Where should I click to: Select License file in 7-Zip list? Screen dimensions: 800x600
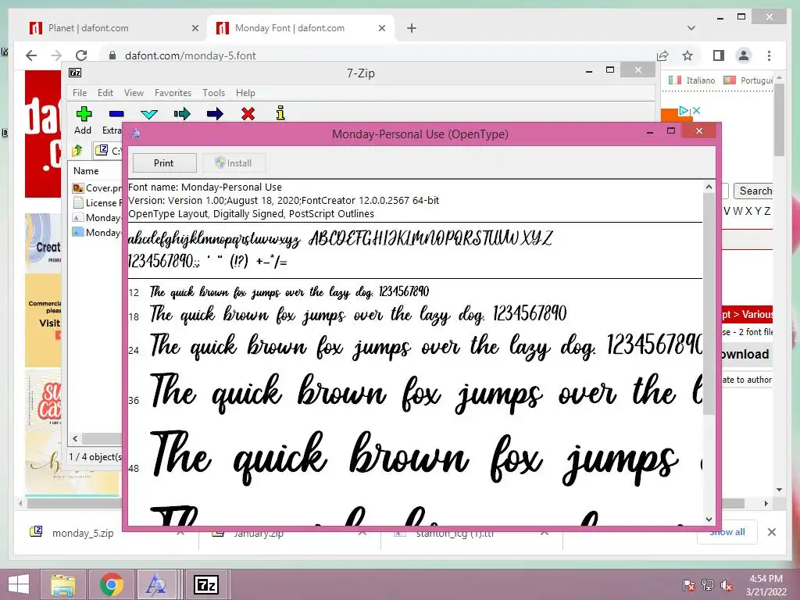pyautogui.click(x=97, y=202)
